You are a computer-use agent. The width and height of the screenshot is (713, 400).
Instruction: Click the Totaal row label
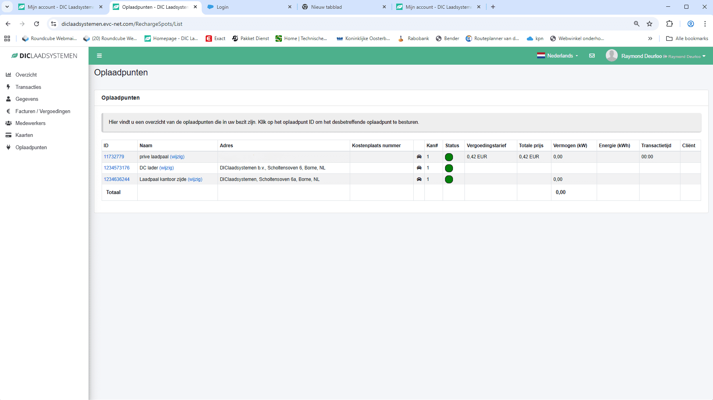coord(113,192)
